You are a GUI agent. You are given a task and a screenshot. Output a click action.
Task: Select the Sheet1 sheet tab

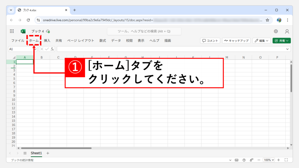point(36,153)
